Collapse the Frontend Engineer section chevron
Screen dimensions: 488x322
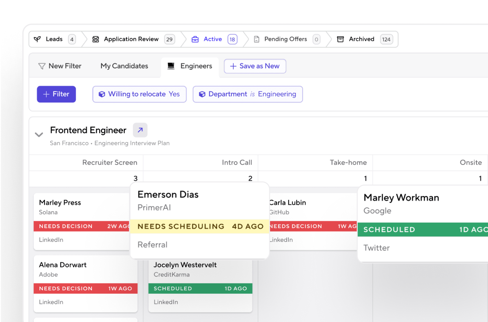tap(39, 135)
